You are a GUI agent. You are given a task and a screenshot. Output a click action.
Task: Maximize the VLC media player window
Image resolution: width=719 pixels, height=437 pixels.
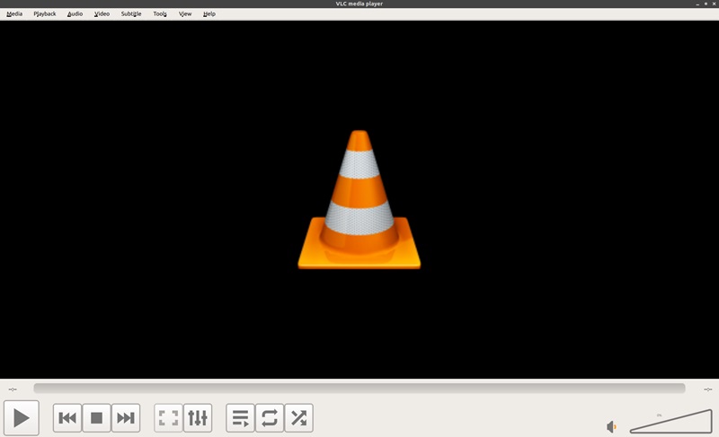tap(706, 4)
